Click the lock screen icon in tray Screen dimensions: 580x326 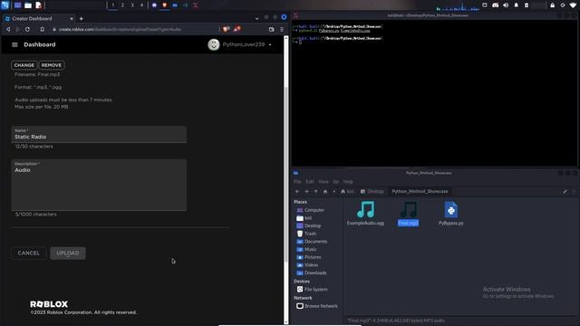552,5
